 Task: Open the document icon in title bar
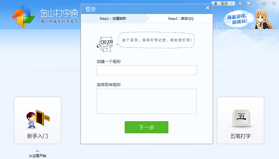[240, 3]
